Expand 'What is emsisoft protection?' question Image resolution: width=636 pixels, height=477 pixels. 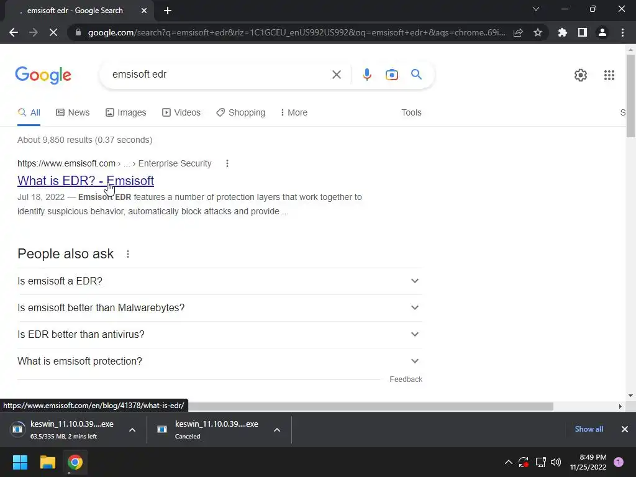(220, 361)
